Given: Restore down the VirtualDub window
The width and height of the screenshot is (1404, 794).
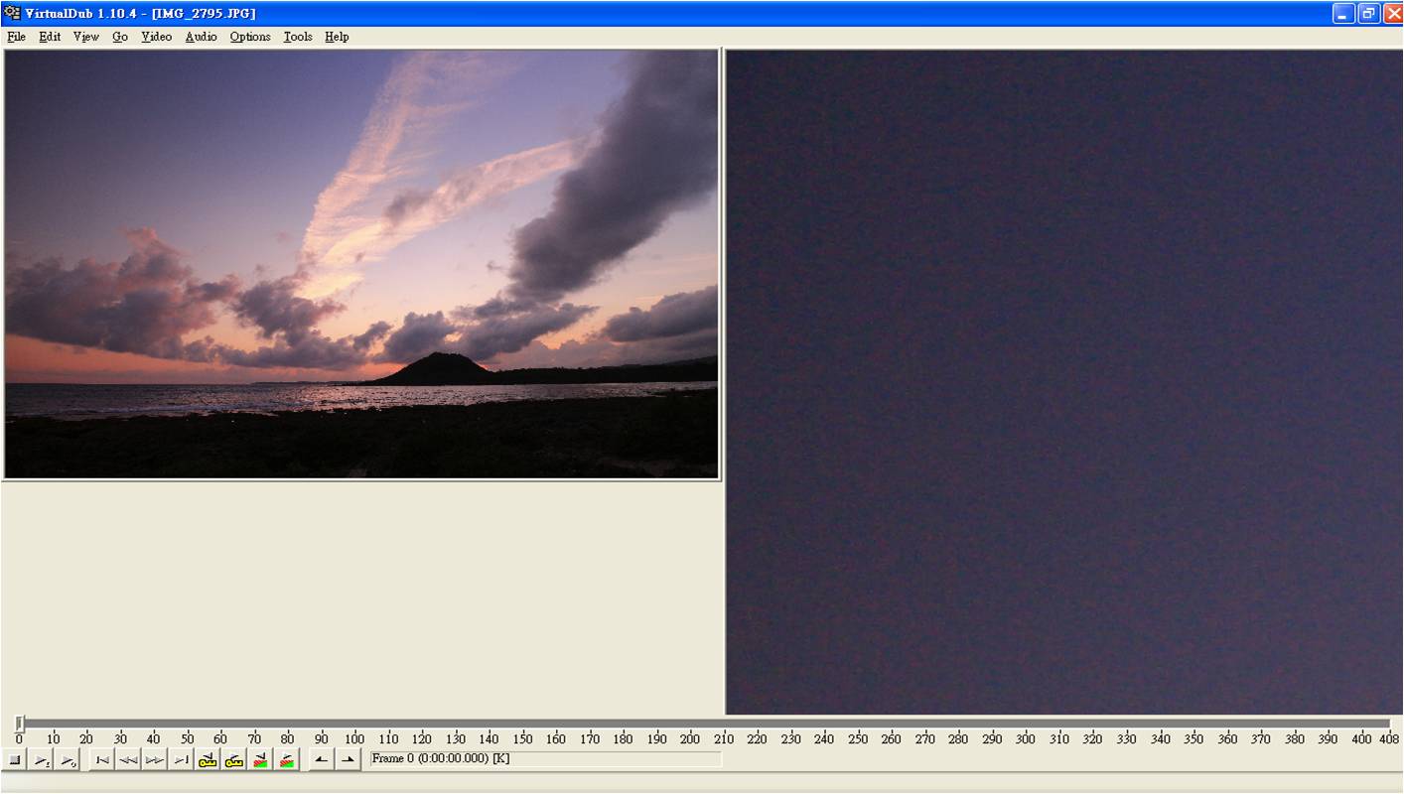Looking at the screenshot, I should pos(1368,13).
